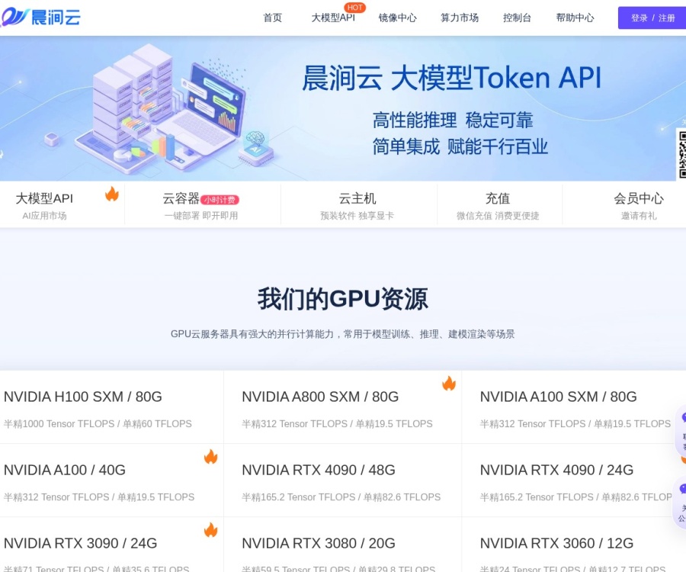Click the GPU云服务器 description text

(342, 334)
